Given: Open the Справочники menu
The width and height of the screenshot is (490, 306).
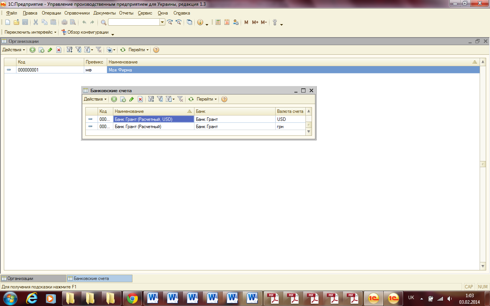Looking at the screenshot, I should (x=77, y=13).
